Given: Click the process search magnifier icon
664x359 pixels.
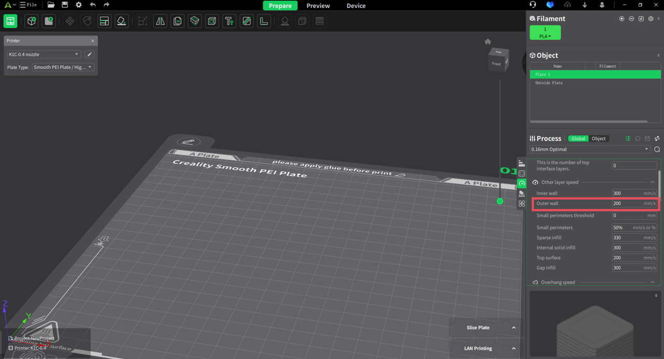Looking at the screenshot, I should [657, 149].
